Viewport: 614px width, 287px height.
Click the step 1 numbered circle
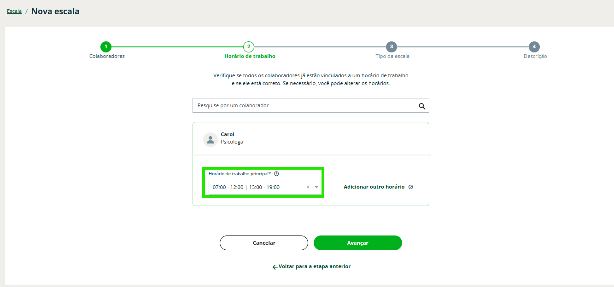(106, 46)
